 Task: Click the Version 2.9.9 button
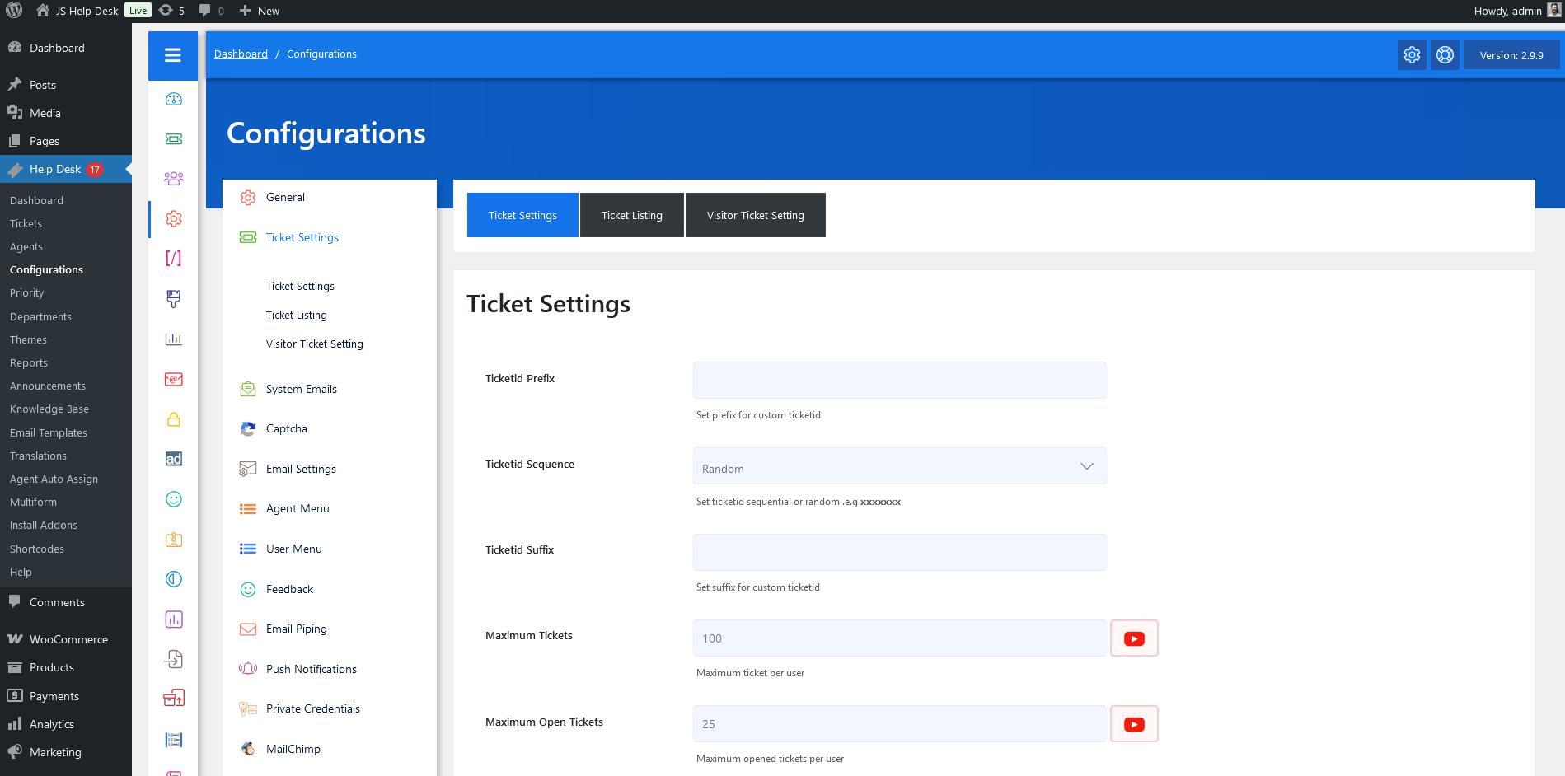[1511, 55]
